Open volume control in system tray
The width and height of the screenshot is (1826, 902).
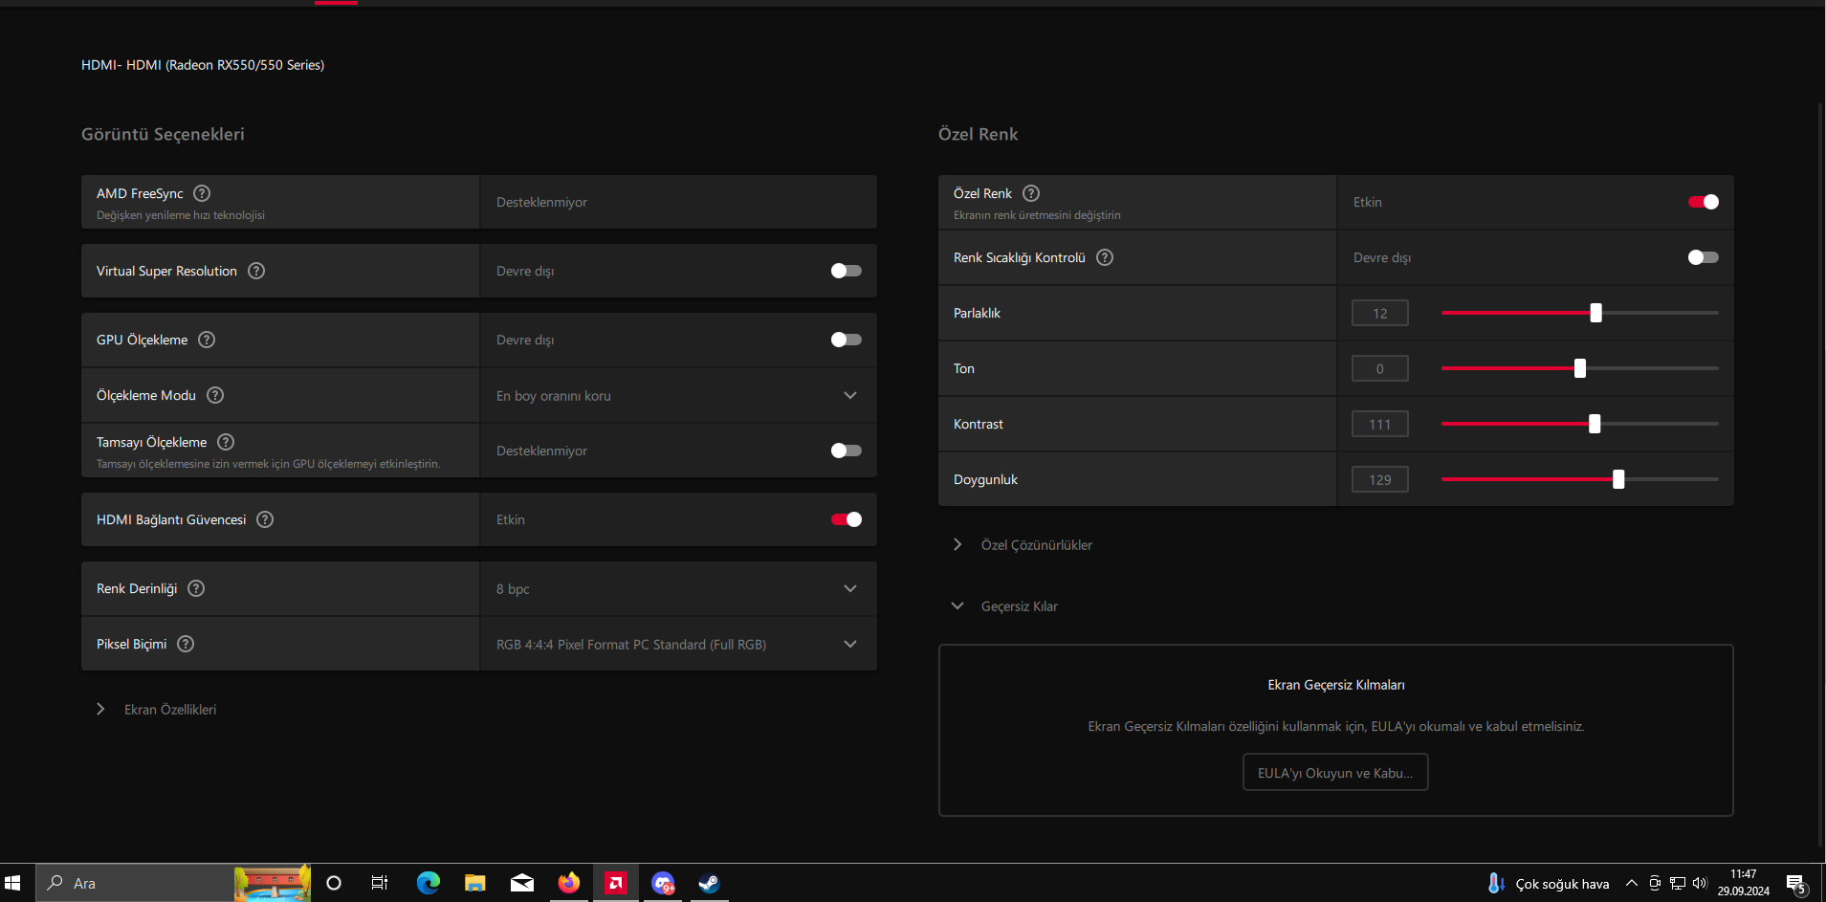point(1700,883)
